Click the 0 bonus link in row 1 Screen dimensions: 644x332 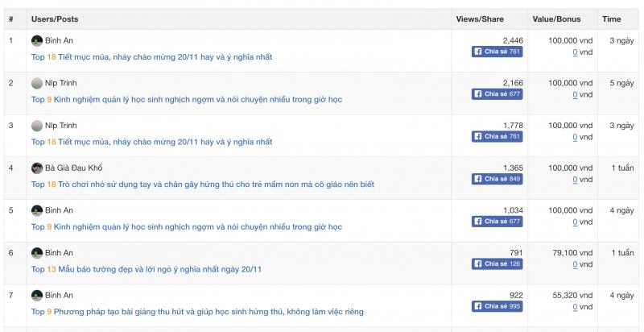(x=575, y=52)
